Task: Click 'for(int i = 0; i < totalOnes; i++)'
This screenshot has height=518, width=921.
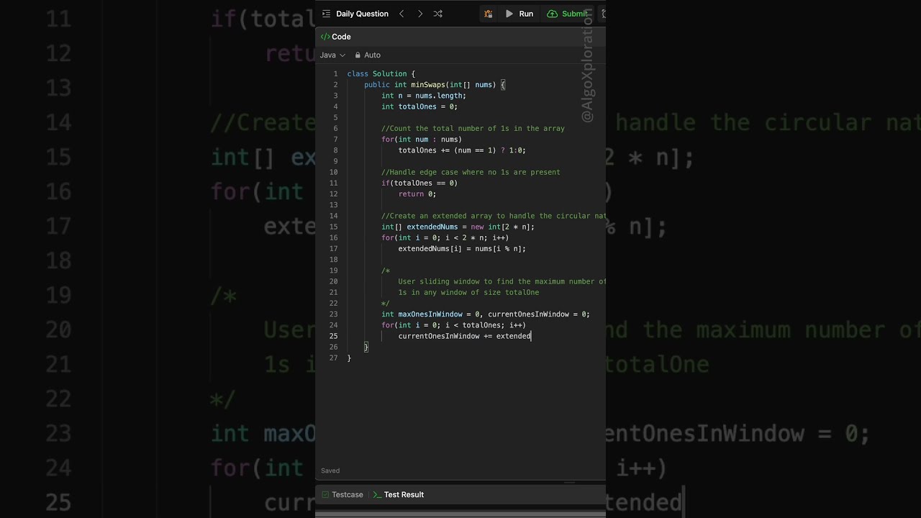Action: point(453,325)
